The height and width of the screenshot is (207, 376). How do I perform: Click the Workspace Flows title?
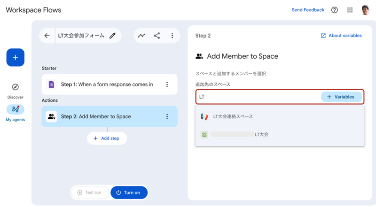pyautogui.click(x=33, y=10)
